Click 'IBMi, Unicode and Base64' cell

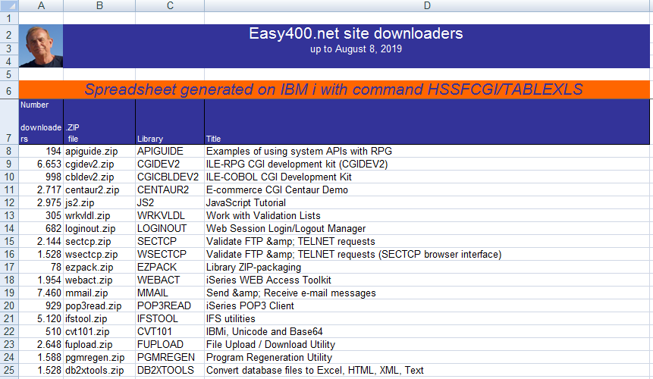point(427,331)
